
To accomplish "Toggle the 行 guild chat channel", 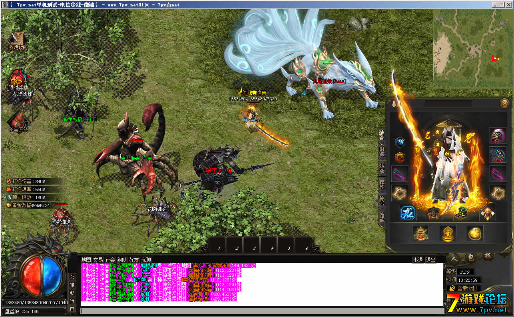I will 72,301.
